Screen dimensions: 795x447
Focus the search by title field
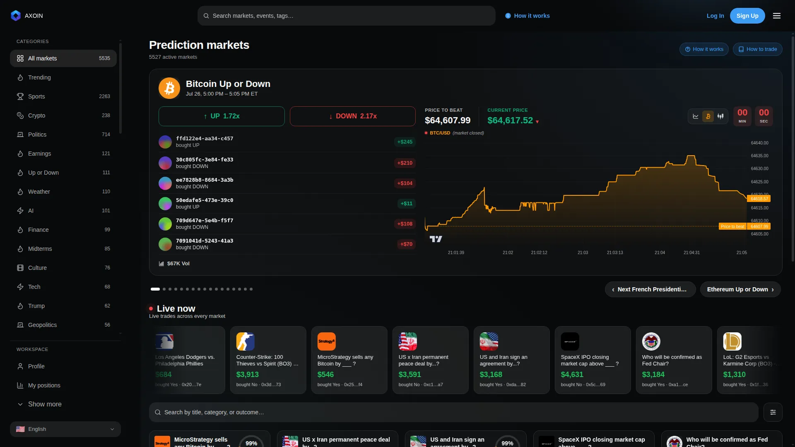454,412
